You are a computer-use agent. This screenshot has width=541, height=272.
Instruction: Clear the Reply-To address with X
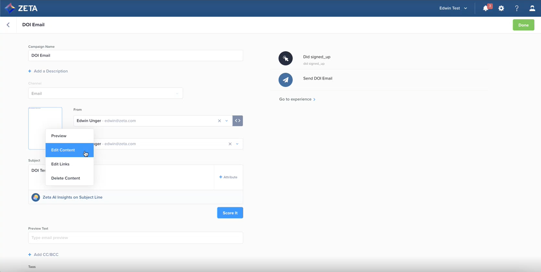click(x=230, y=144)
